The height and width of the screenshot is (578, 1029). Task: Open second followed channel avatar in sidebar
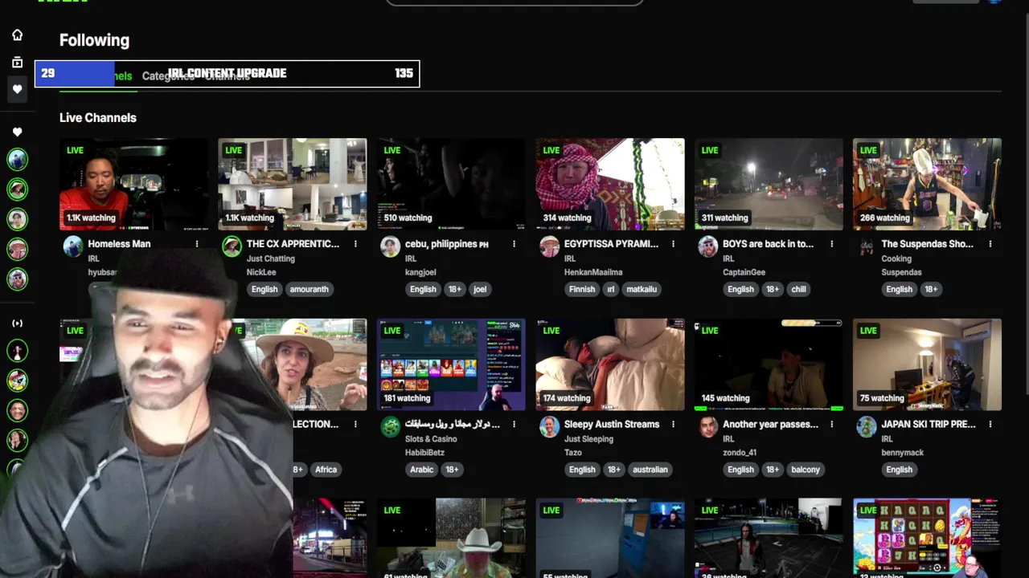[x=17, y=189]
